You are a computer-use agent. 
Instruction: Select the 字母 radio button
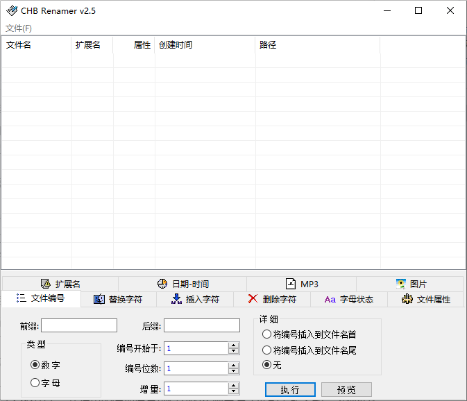35,382
